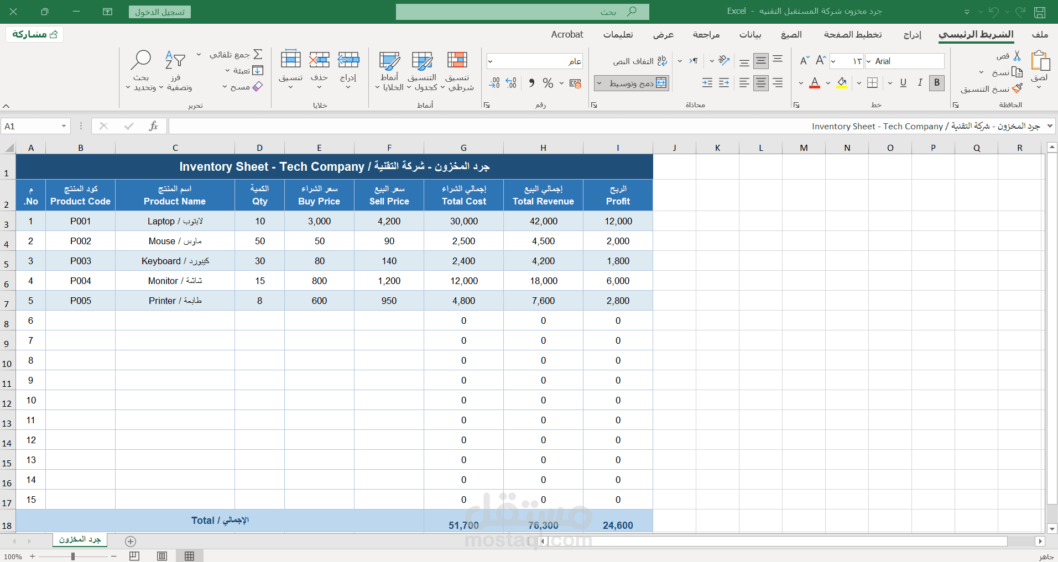Image resolution: width=1058 pixels, height=562 pixels.
Task: Add a new sheet with plus button
Action: (x=131, y=542)
